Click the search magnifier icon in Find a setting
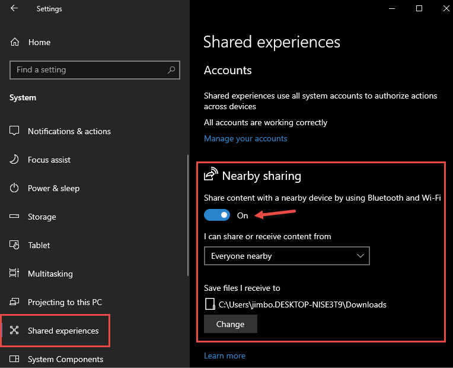Image resolution: width=453 pixels, height=368 pixels. click(171, 69)
